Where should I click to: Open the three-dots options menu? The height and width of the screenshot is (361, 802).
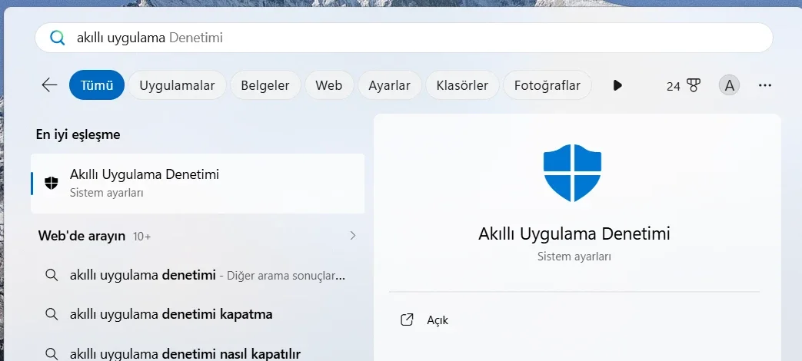765,85
